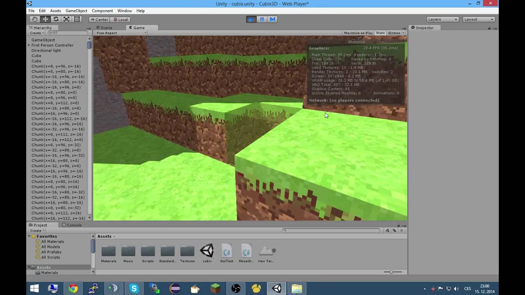Select the Hand tool in toolbar
525x295 pixels.
[x=35, y=19]
